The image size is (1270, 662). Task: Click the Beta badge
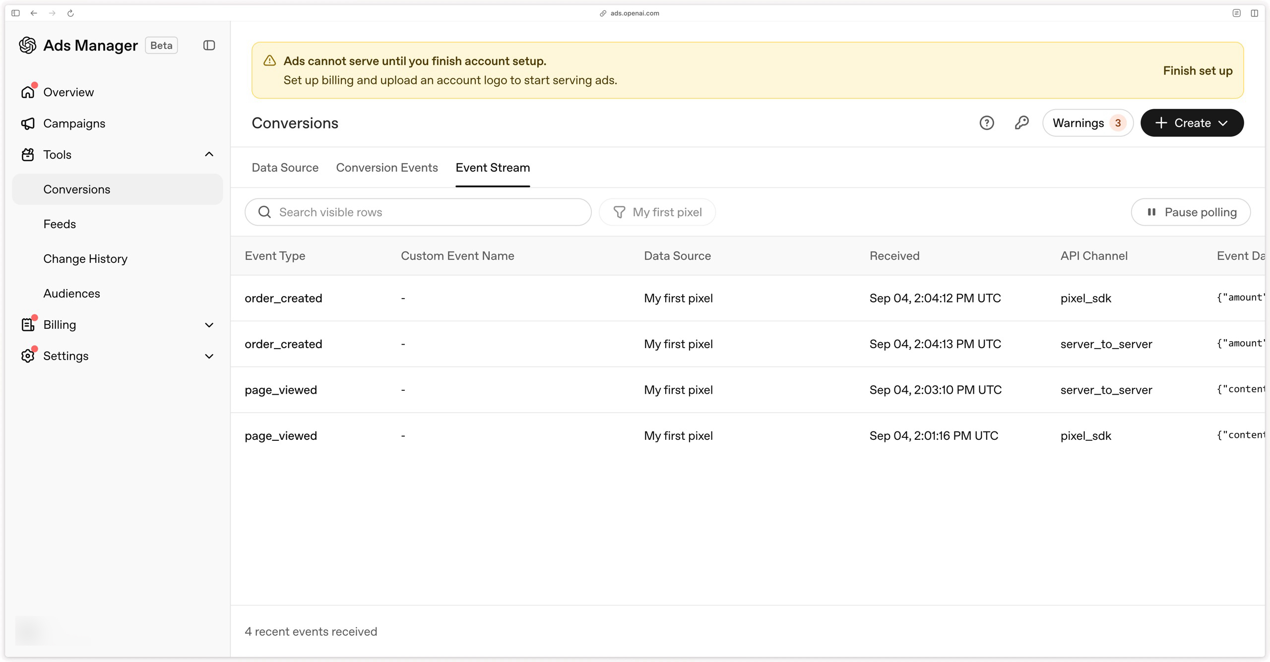point(161,45)
